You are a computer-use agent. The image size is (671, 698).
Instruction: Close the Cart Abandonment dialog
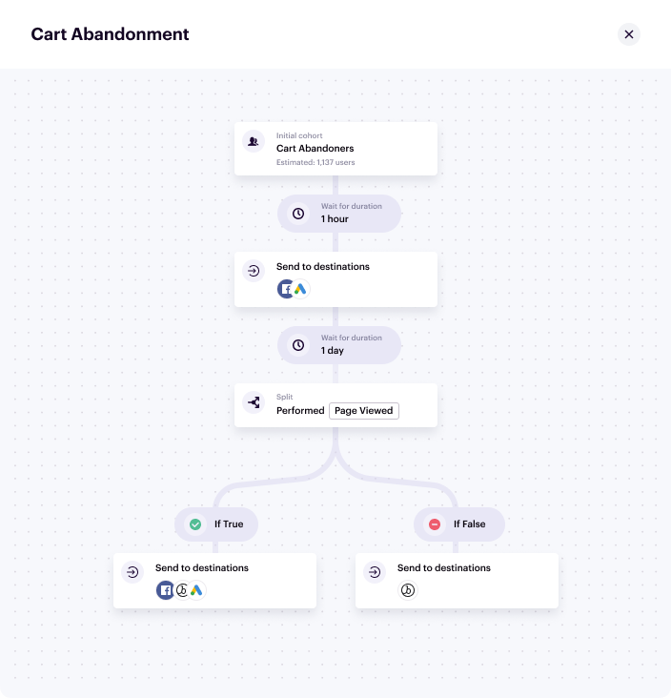(x=629, y=34)
